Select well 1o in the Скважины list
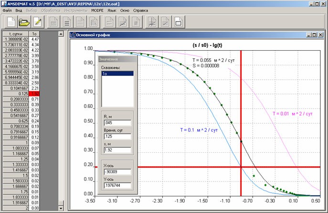 click(x=116, y=74)
